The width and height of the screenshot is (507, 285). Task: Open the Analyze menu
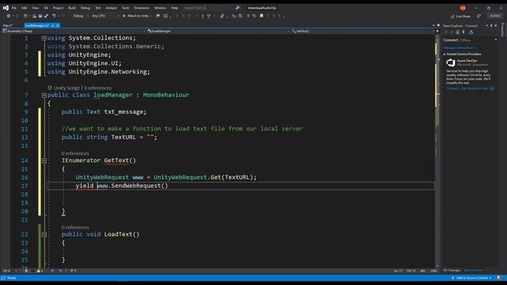point(111,8)
